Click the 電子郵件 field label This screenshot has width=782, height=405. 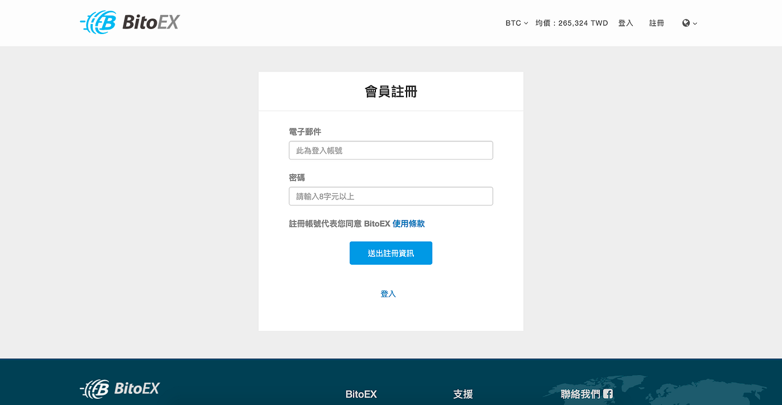305,132
